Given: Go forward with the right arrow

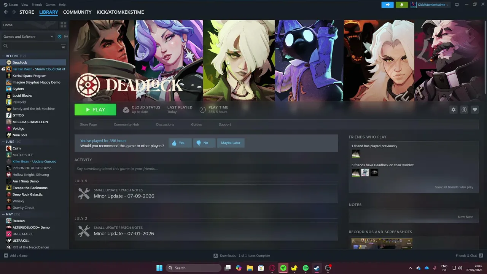Looking at the screenshot, I should 14,12.
